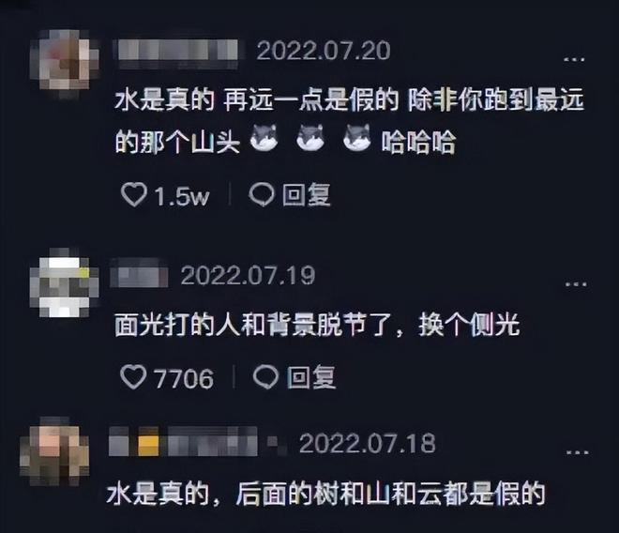Like the comment with 7706 likes

pos(133,377)
